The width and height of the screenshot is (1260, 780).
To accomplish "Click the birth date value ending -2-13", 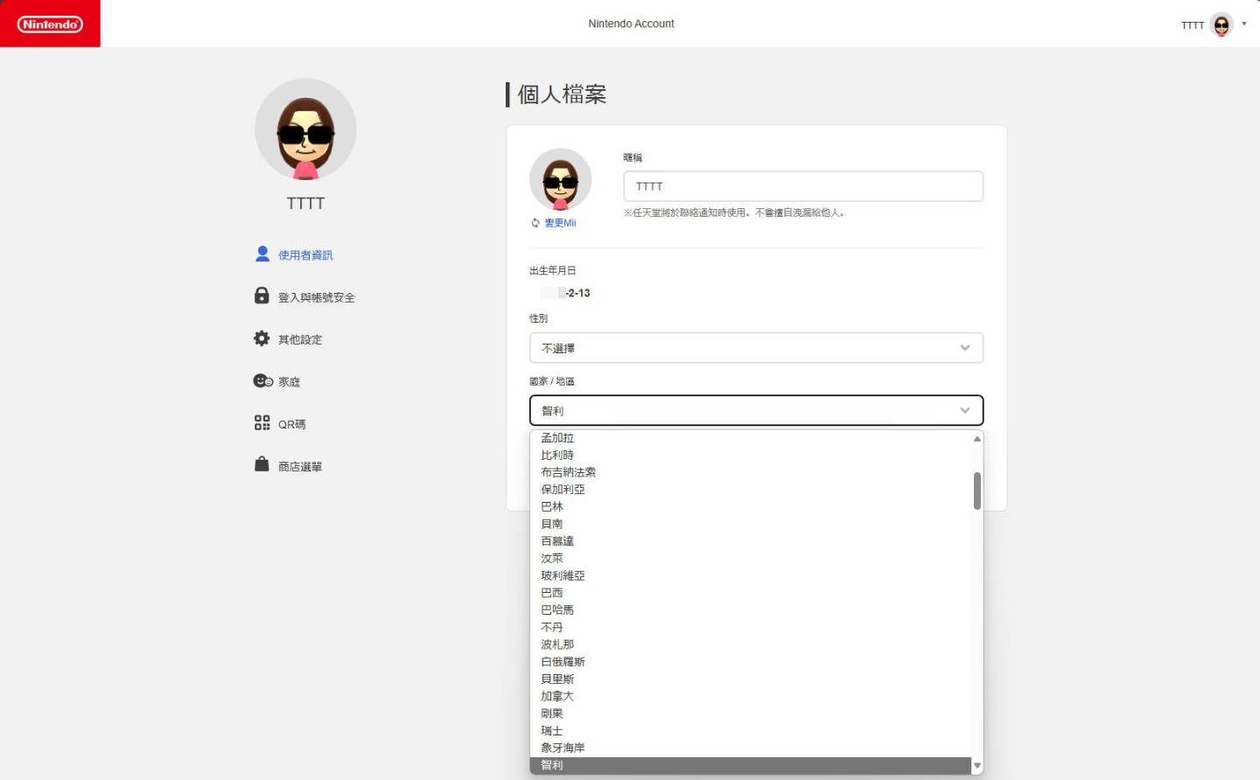I will [x=565, y=293].
